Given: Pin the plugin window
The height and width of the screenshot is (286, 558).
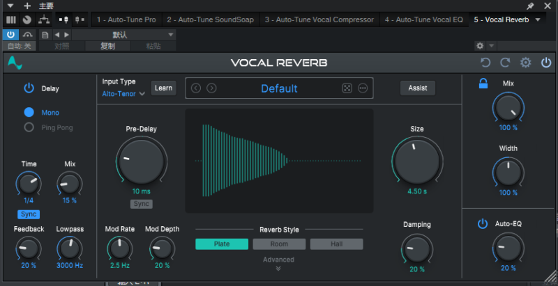Looking at the screenshot, I should pyautogui.click(x=530, y=6).
